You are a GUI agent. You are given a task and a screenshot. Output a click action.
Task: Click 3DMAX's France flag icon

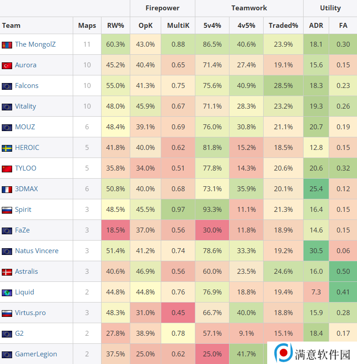(7, 189)
